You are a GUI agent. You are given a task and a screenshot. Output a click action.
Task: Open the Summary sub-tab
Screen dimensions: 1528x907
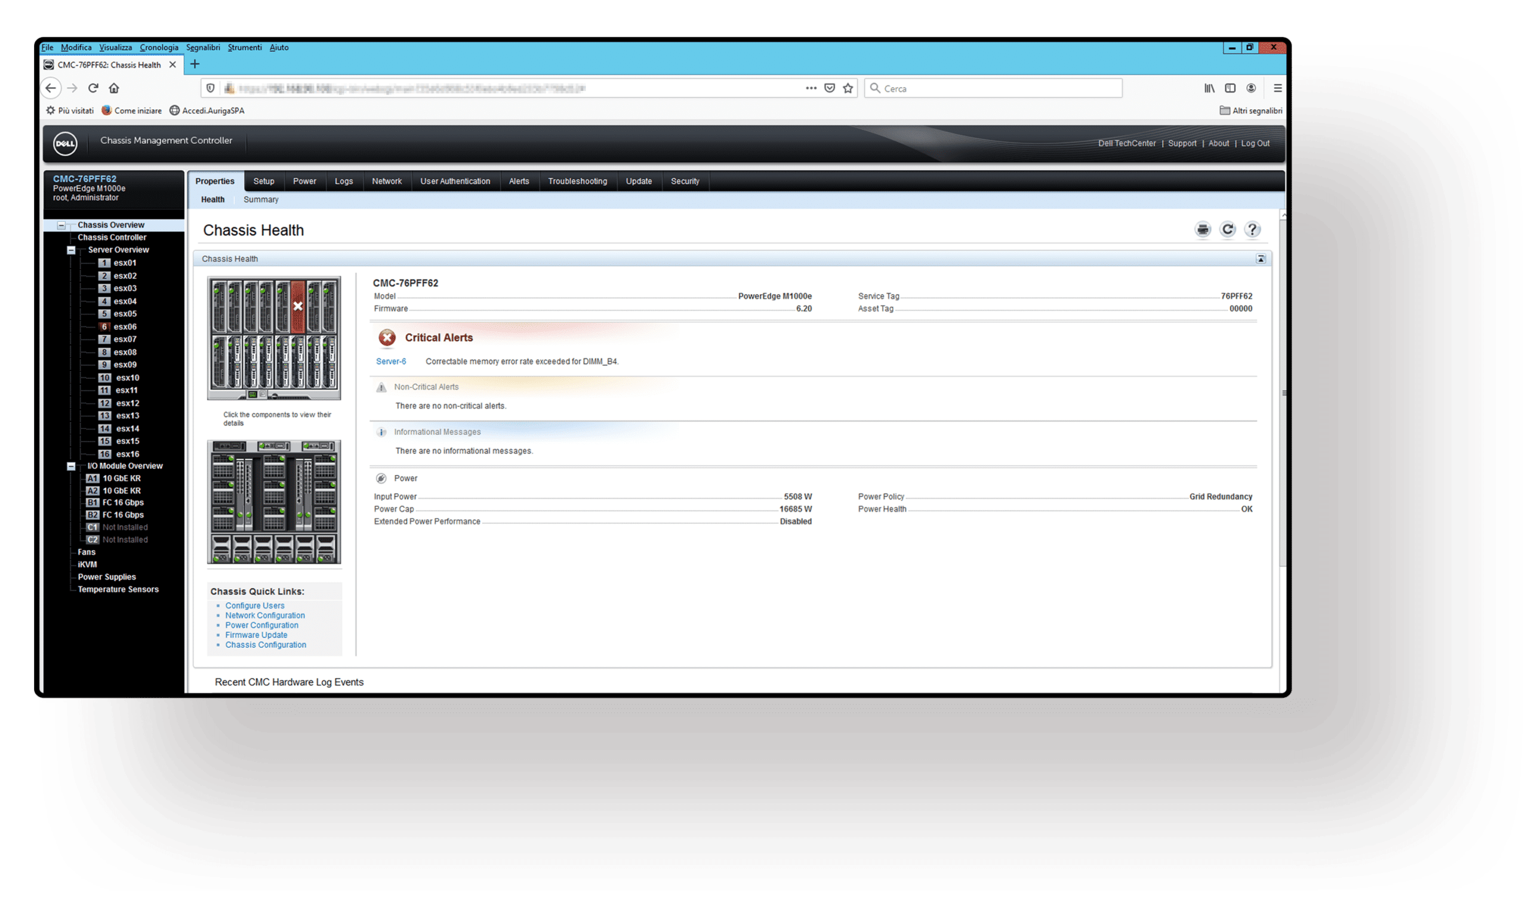pos(260,199)
